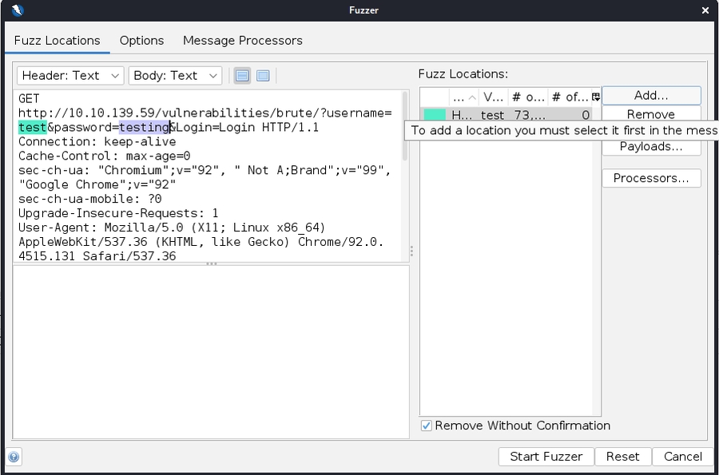Screen dimensions: 719x475
Task: Close the Fuzzer dialog with the X
Action: tap(705, 10)
